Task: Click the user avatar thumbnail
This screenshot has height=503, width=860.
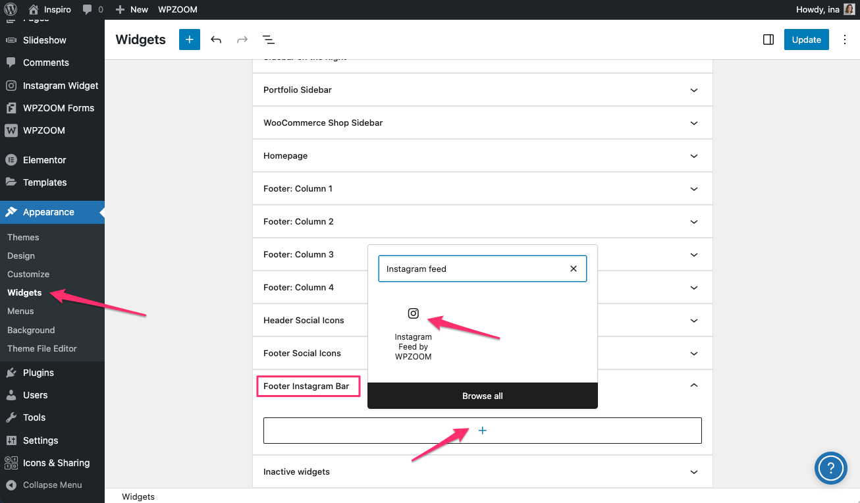Action: 849,9
